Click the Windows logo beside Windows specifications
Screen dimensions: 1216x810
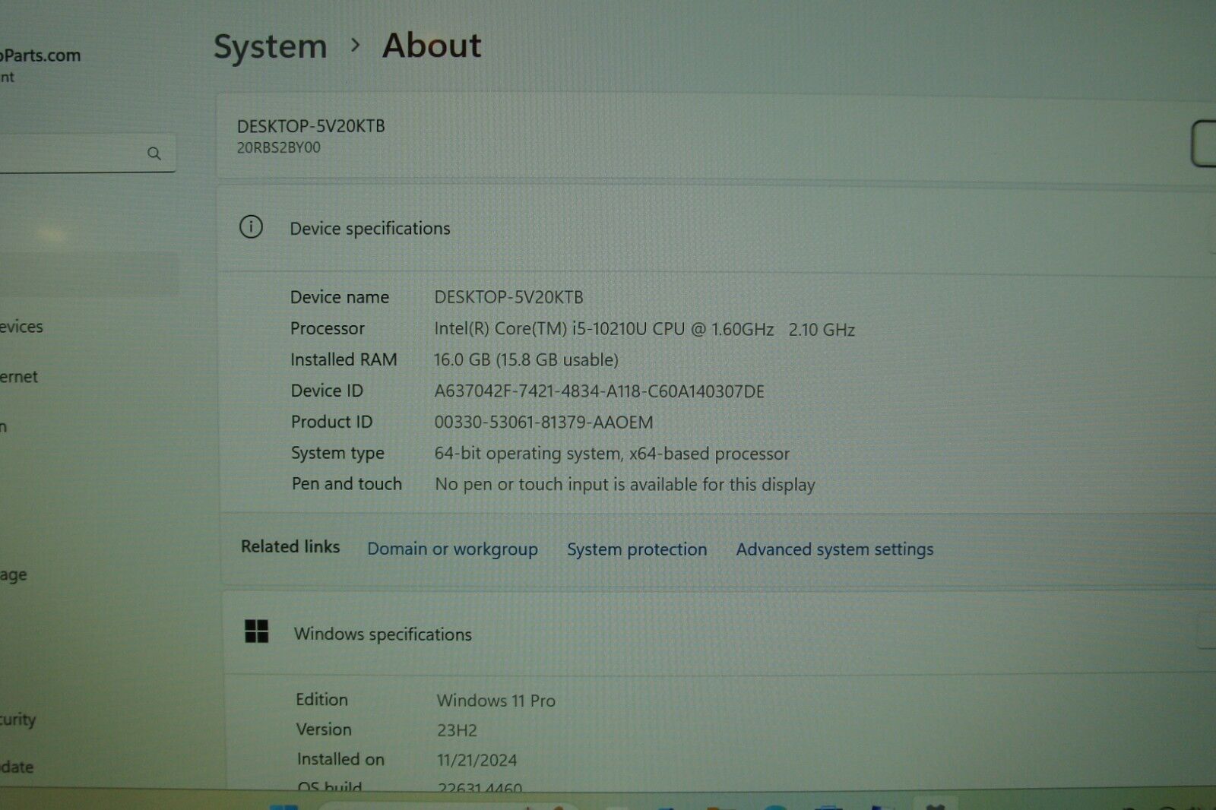(x=257, y=631)
